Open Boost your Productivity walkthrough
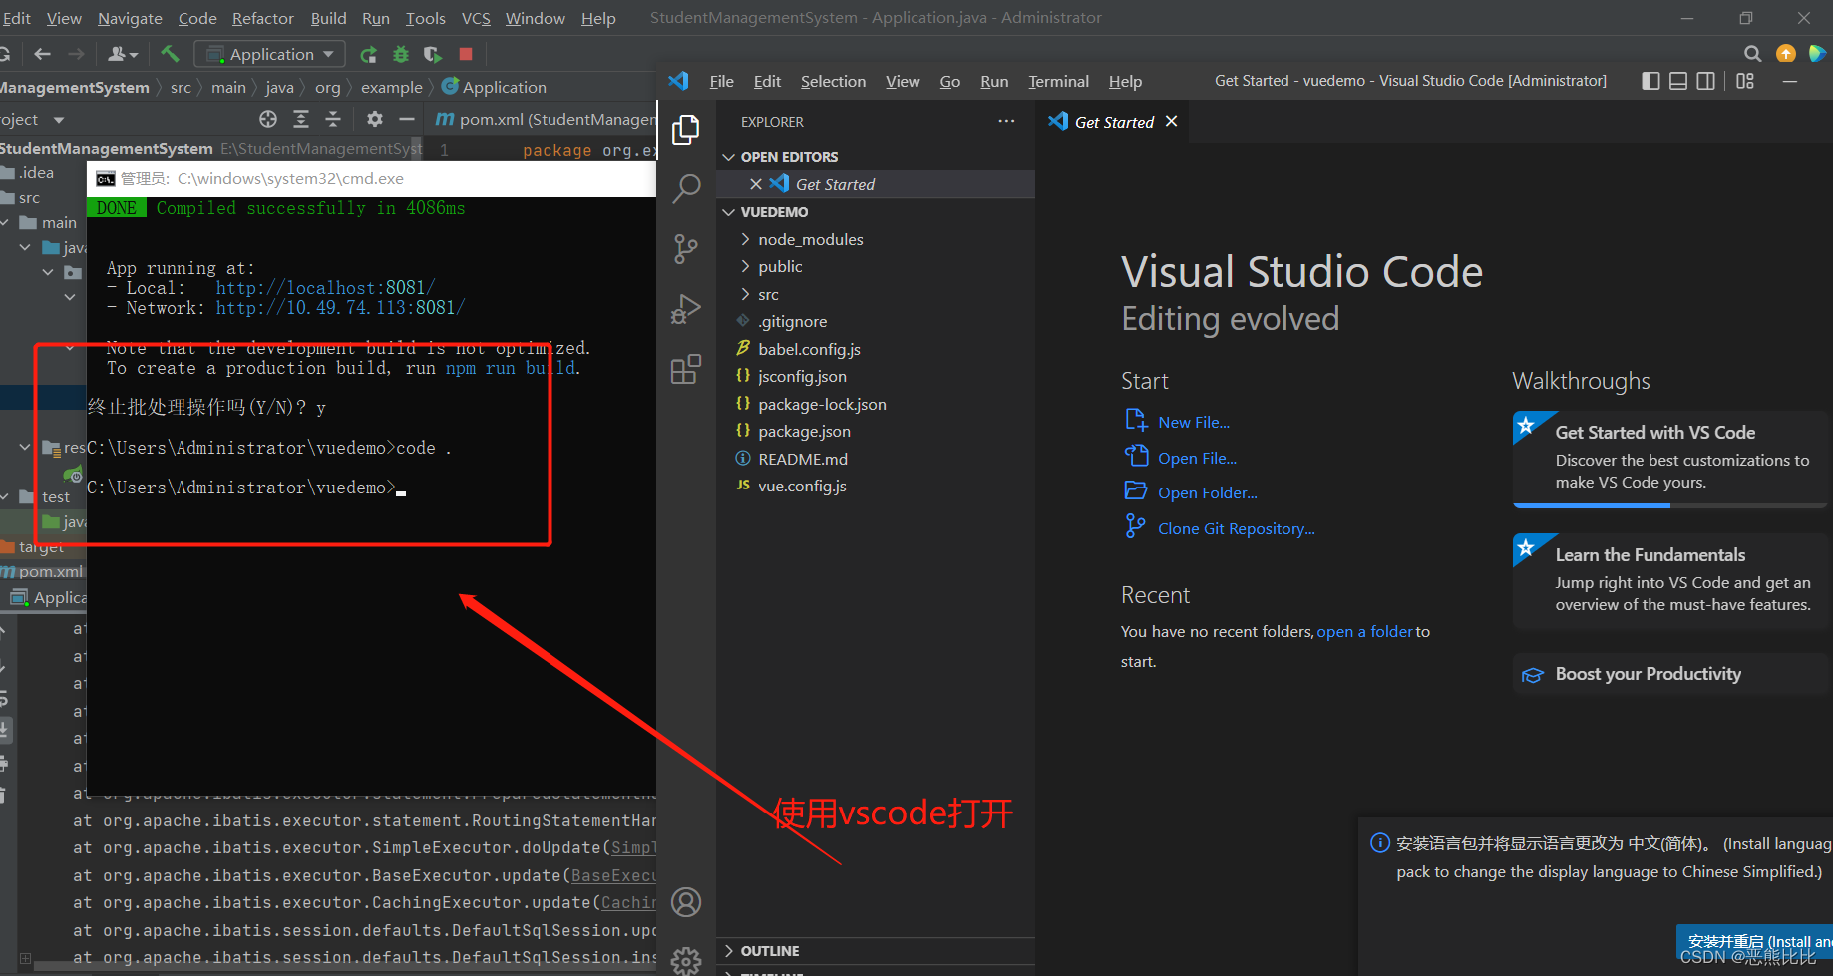The image size is (1833, 976). [x=1672, y=674]
